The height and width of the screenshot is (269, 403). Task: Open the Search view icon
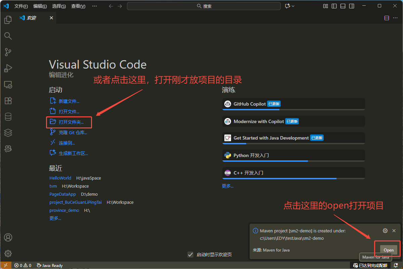8,36
